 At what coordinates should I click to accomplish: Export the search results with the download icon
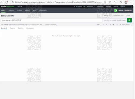point(117,24)
